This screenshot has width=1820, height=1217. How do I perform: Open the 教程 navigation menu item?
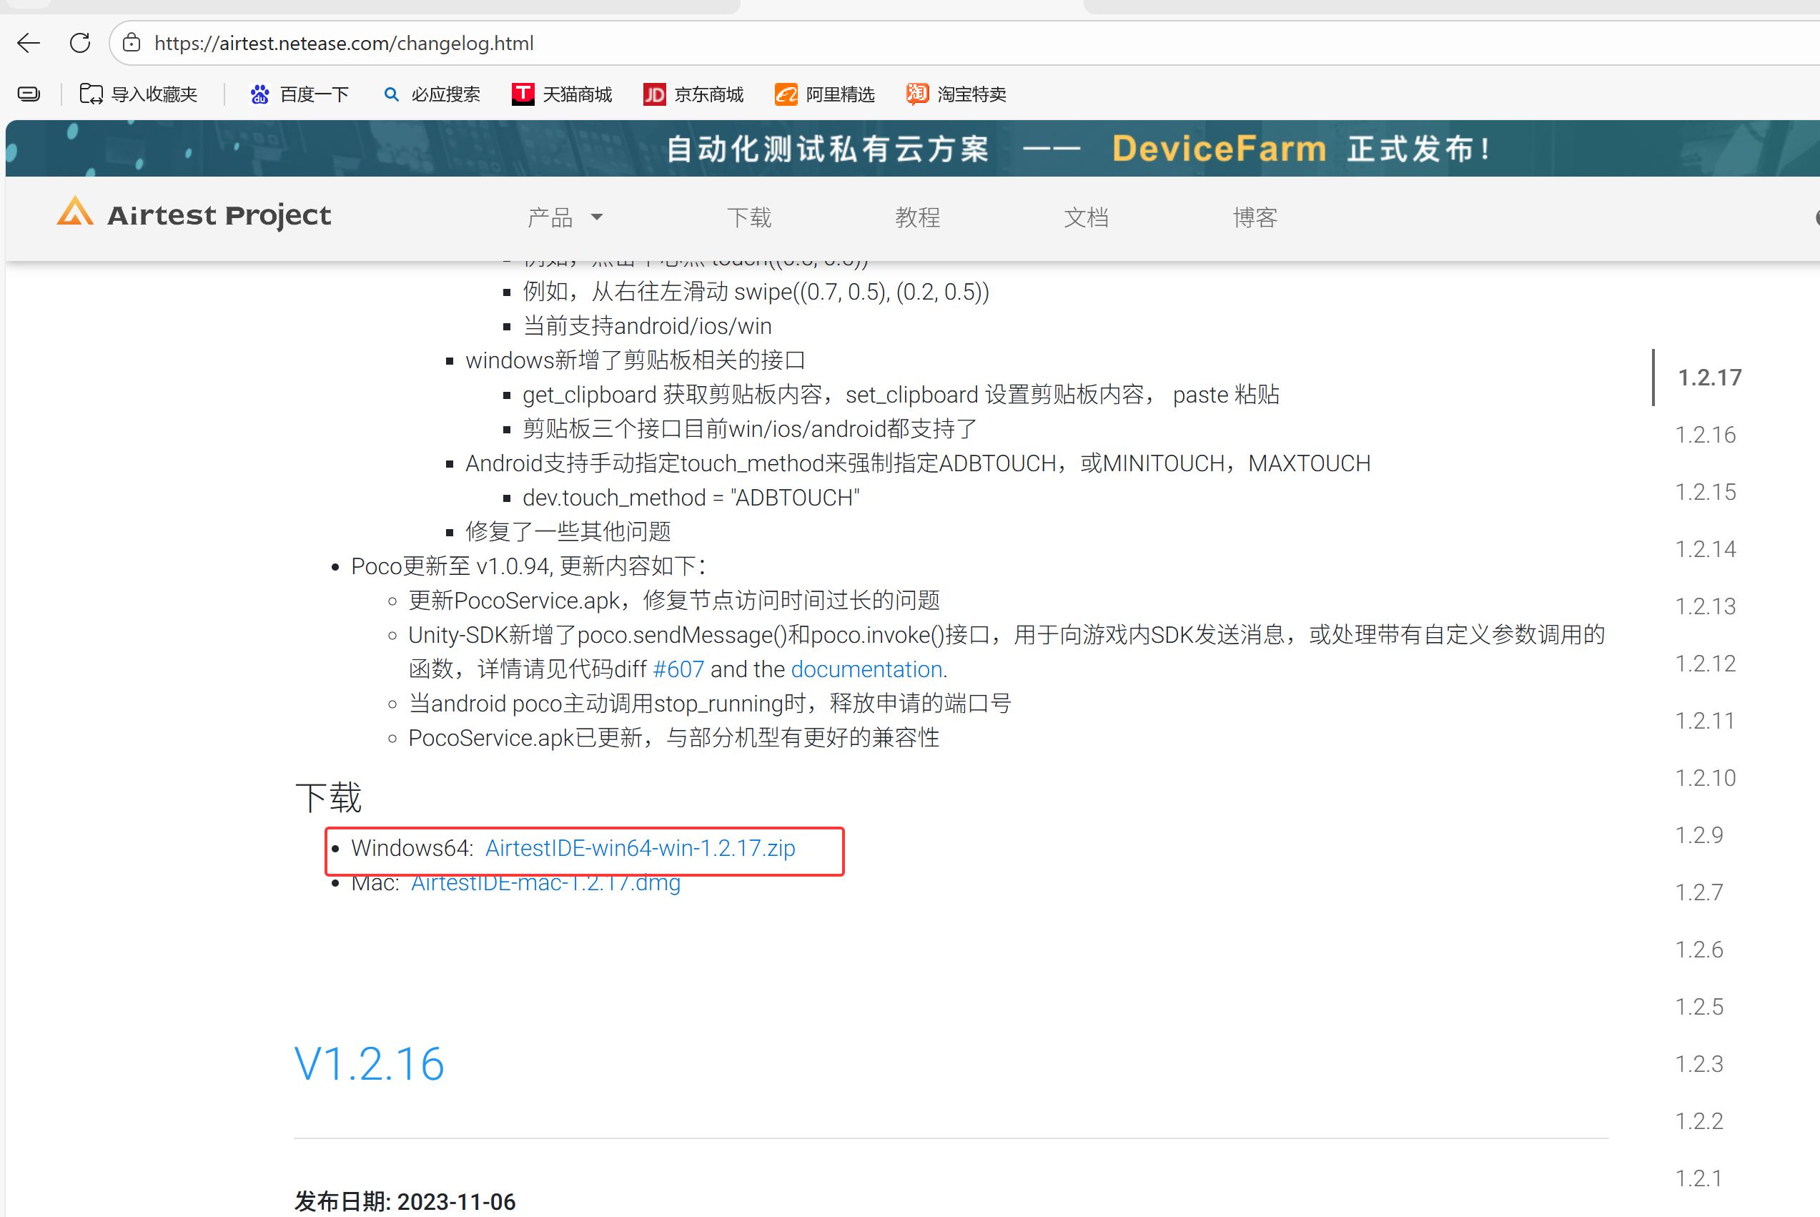click(x=917, y=217)
